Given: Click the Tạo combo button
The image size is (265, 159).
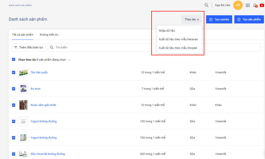Looking at the screenshot, I should [219, 19].
